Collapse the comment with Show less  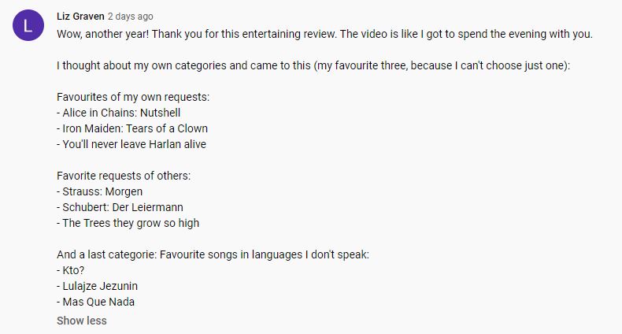(x=81, y=321)
